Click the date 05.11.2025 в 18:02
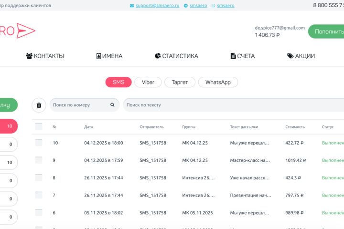Image resolution: width=344 pixels, height=229 pixels. tap(104, 213)
